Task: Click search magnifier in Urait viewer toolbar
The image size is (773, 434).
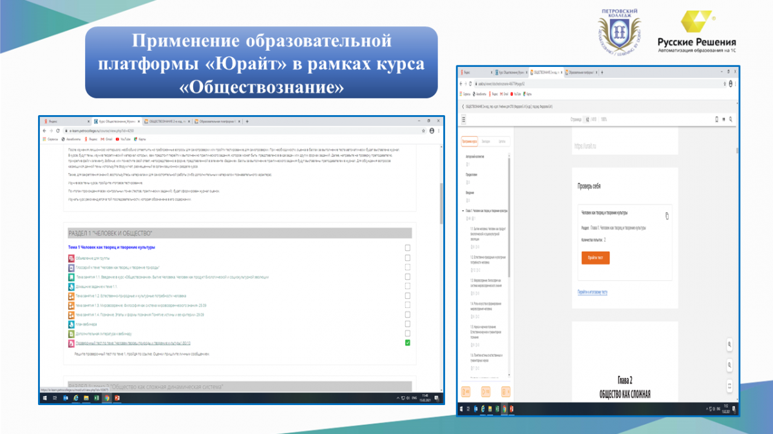Action: 731,119
